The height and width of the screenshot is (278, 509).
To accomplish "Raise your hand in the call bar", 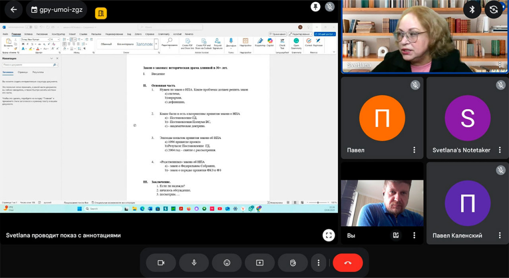I will [293, 263].
